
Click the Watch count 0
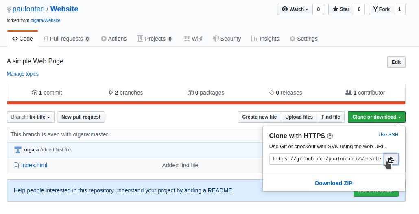tap(318, 9)
